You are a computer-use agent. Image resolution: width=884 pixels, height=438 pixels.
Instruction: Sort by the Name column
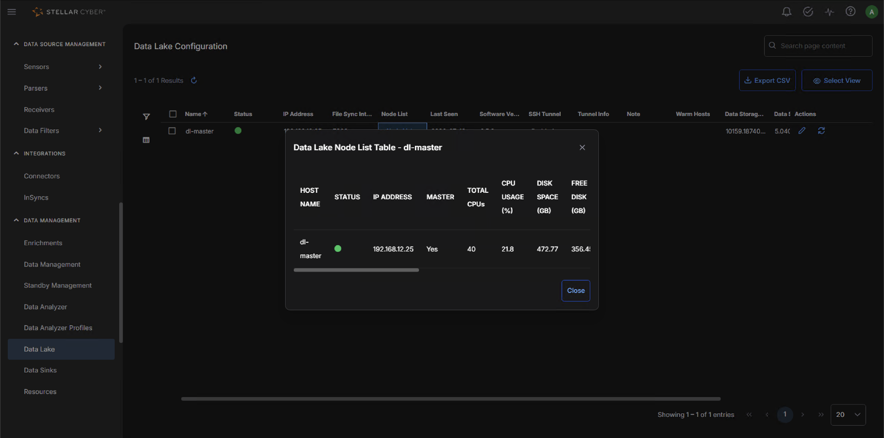pyautogui.click(x=196, y=114)
